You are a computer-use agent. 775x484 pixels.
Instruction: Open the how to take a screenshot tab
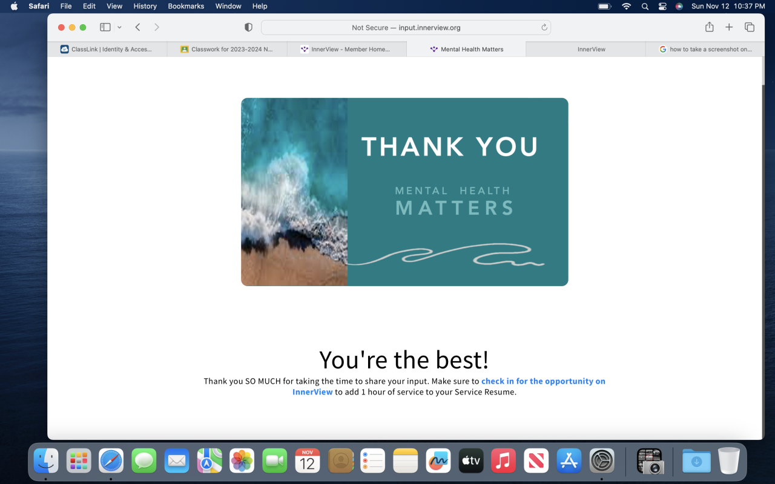[x=705, y=50]
